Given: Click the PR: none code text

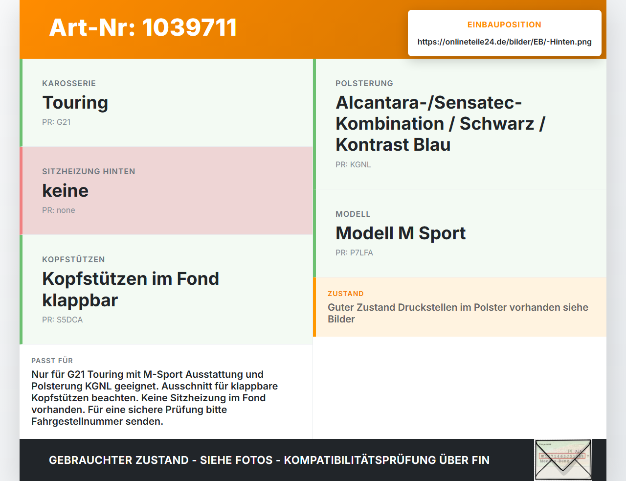Looking at the screenshot, I should tap(59, 210).
